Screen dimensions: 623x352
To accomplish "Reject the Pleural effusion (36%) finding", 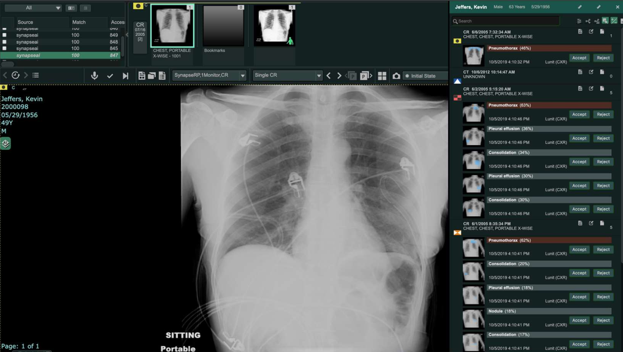I will (x=603, y=138).
